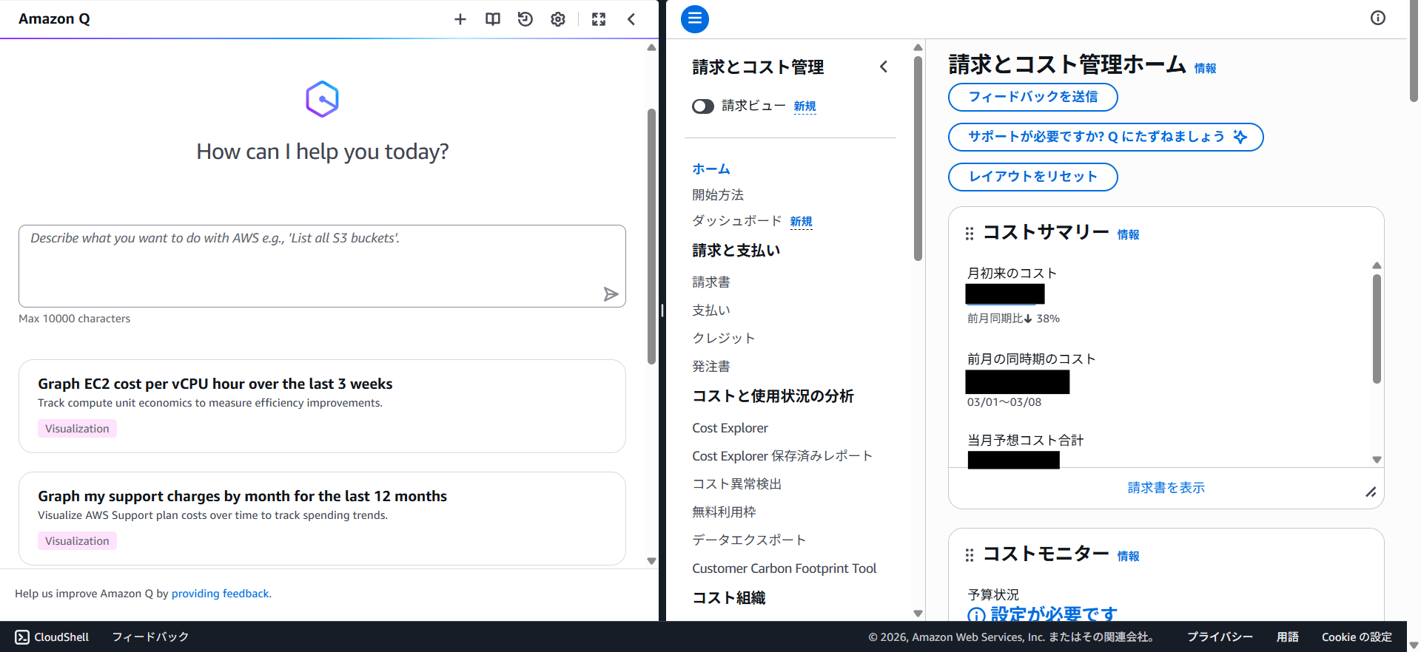Image resolution: width=1421 pixels, height=652 pixels.
Task: Click コストサマリー scrollbar down arrow
Action: point(1377,460)
